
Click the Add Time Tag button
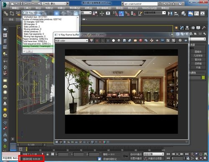[x=110, y=159]
